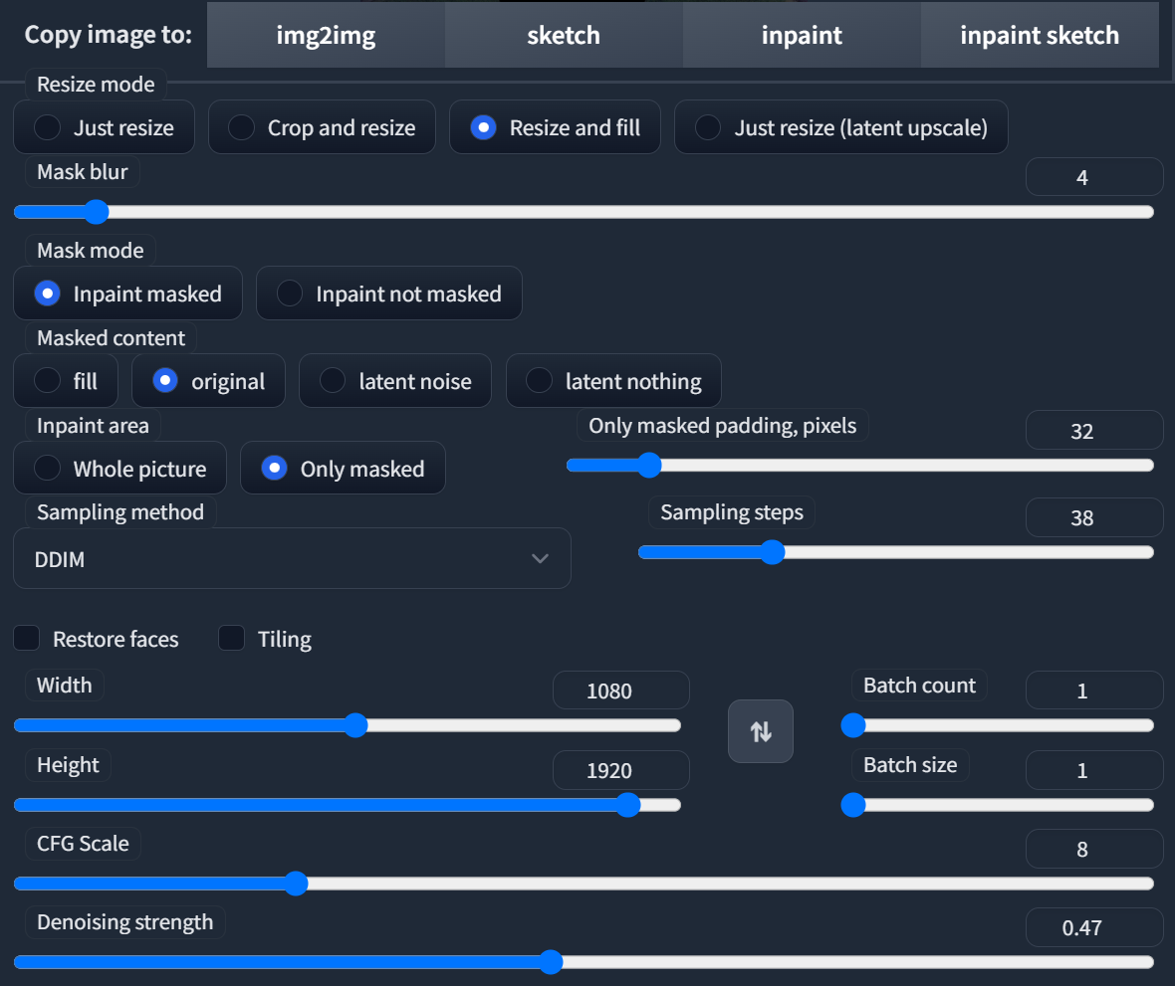Select Only masked inpaint area
The image size is (1175, 986).
[x=343, y=468]
